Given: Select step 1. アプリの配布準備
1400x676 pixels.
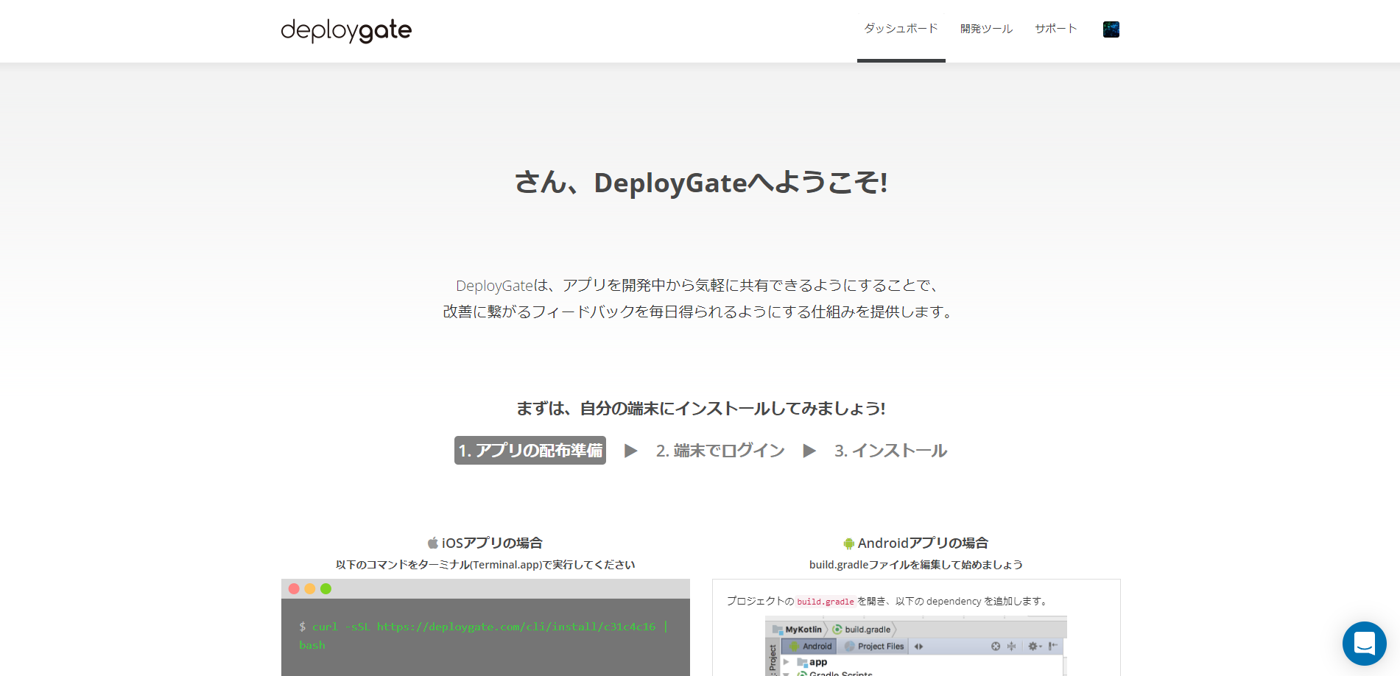Looking at the screenshot, I should (x=530, y=450).
